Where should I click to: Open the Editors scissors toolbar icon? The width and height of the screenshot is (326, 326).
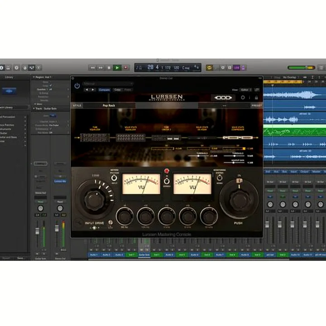click(x=38, y=67)
